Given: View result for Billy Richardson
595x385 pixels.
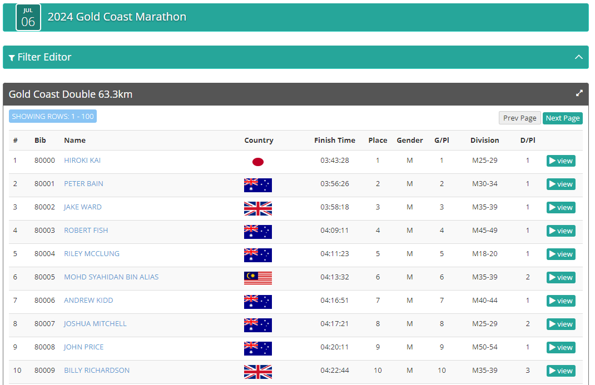Looking at the screenshot, I should coord(561,371).
